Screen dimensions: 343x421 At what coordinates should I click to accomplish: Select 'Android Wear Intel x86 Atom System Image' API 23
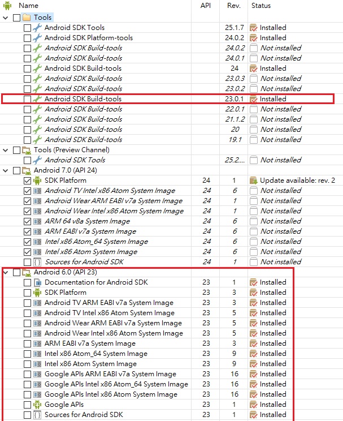click(114, 333)
